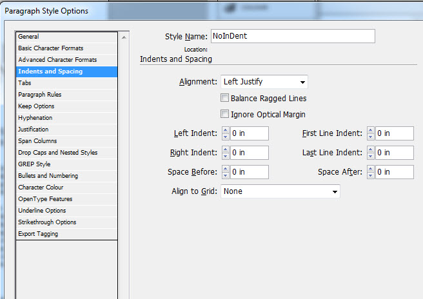Enable Balance Ragged Lines checkbox
The width and height of the screenshot is (423, 299).
(x=225, y=99)
